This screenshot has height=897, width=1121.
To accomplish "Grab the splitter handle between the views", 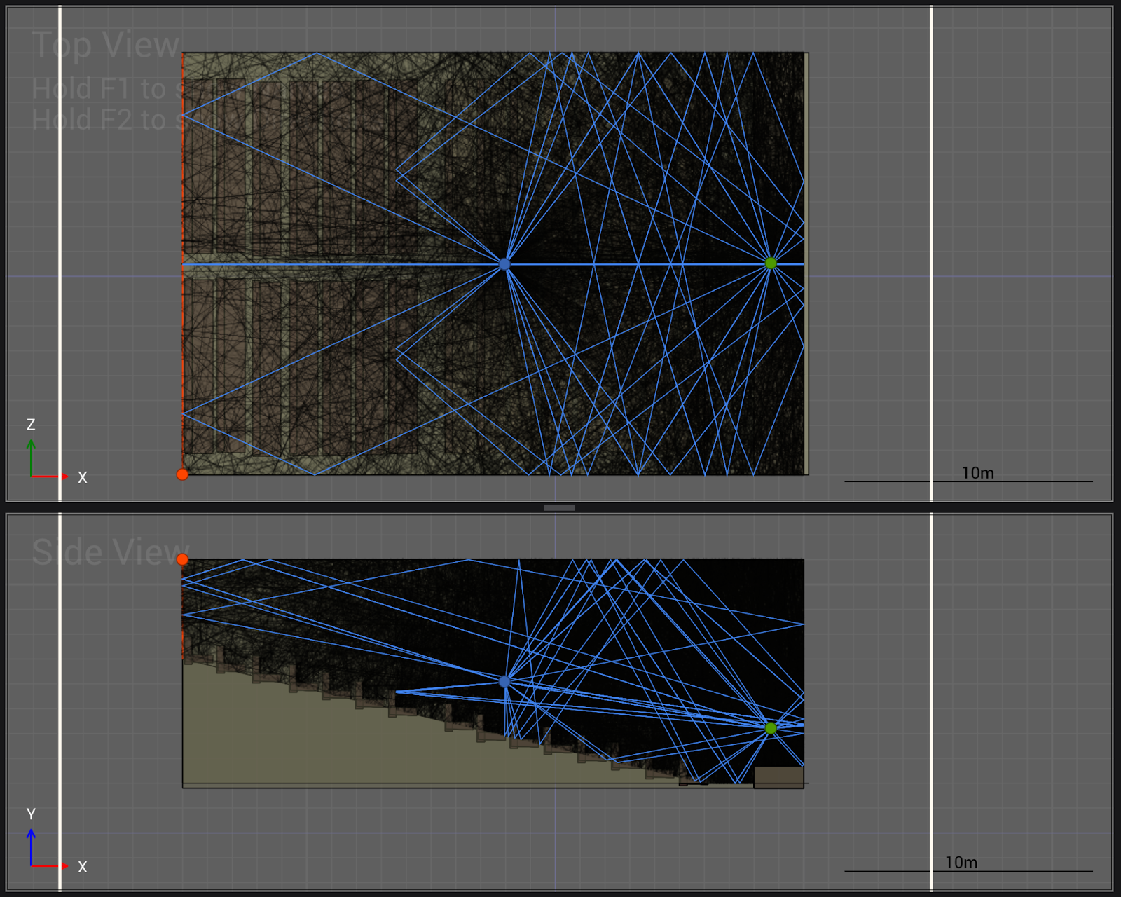I will click(559, 507).
